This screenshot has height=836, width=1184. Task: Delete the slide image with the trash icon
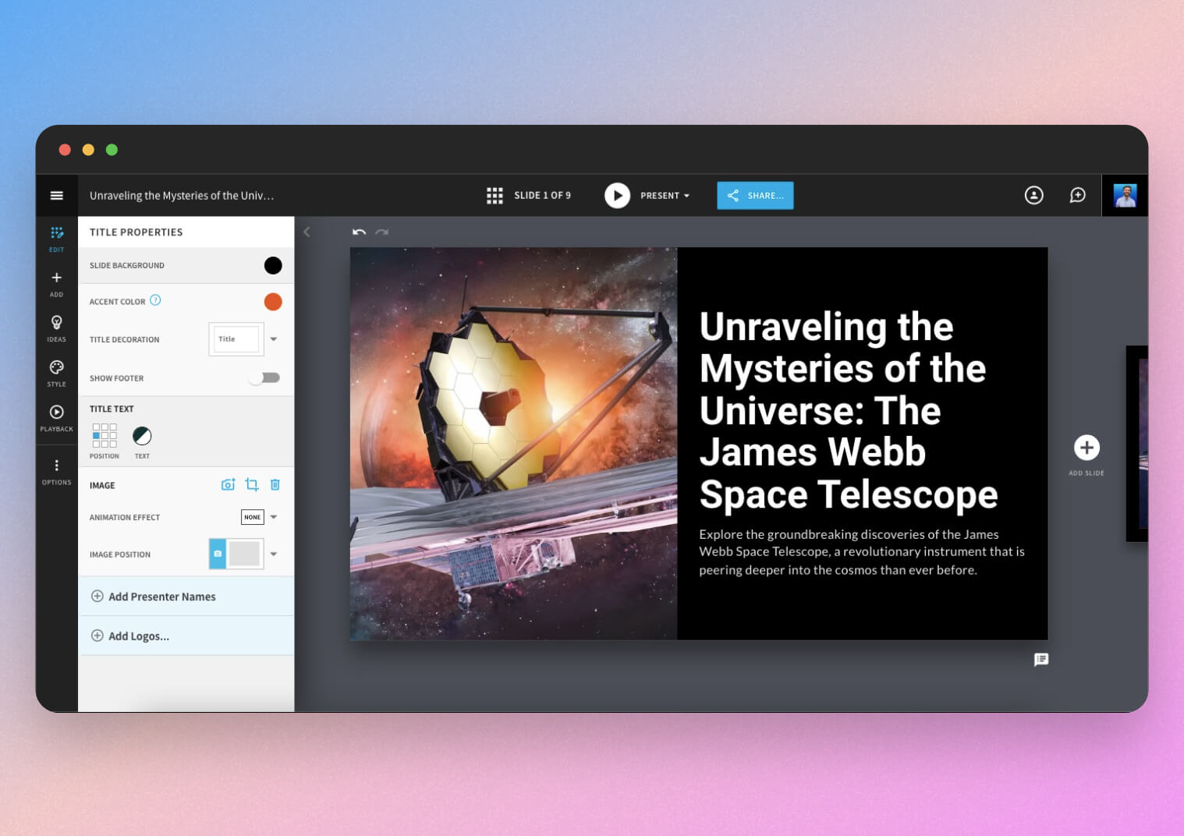point(275,484)
